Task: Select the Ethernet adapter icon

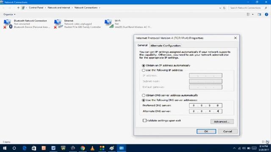Action: pos(58,24)
